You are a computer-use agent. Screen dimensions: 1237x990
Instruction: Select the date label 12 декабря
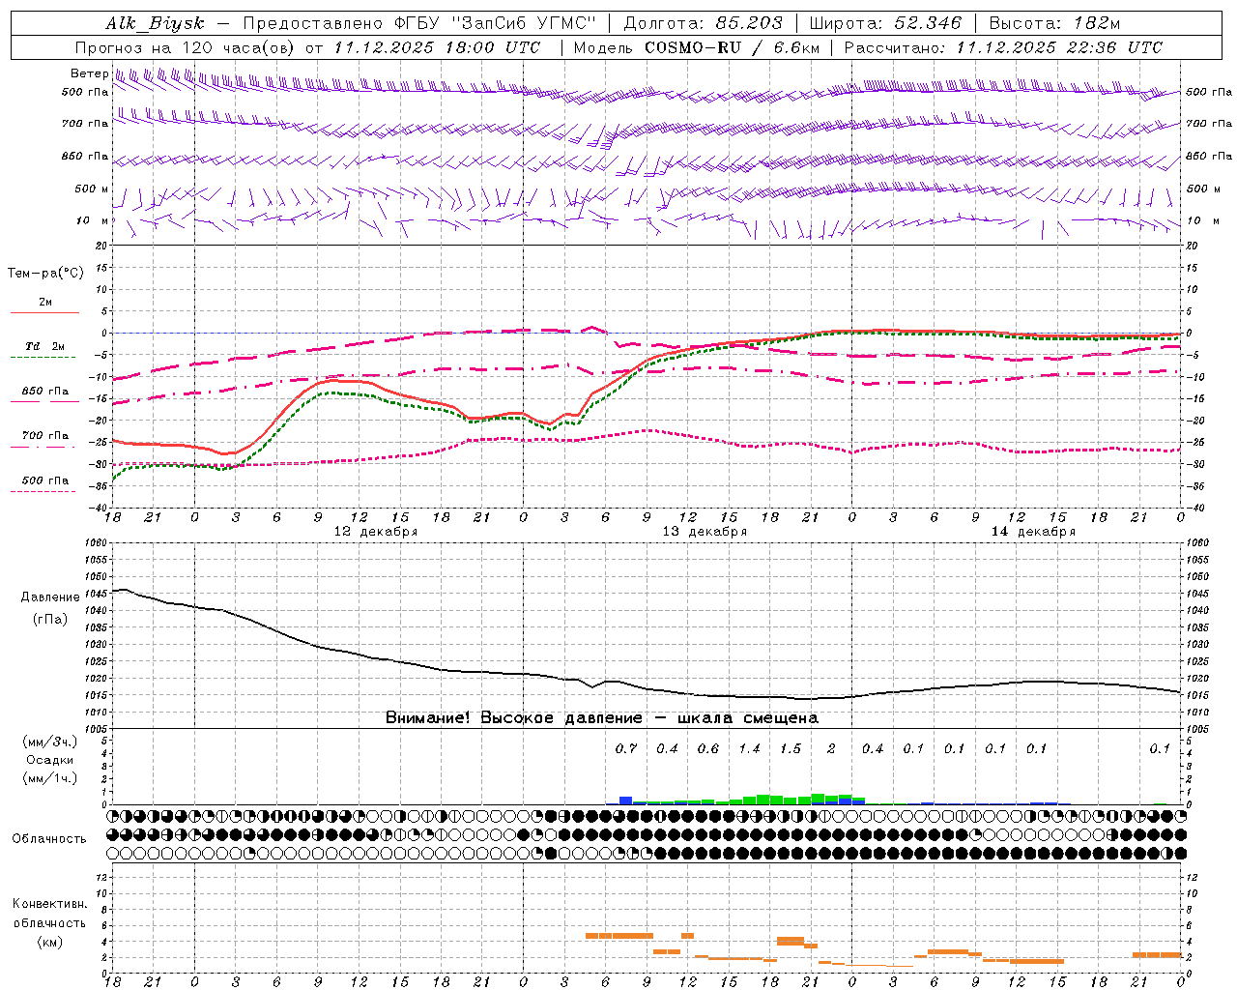click(376, 532)
